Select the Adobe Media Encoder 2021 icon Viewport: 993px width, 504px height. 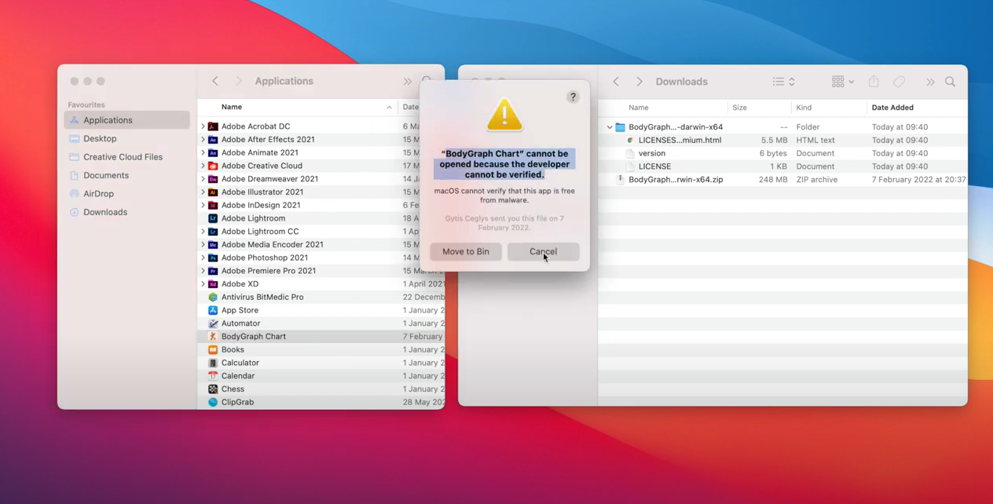[x=213, y=244]
